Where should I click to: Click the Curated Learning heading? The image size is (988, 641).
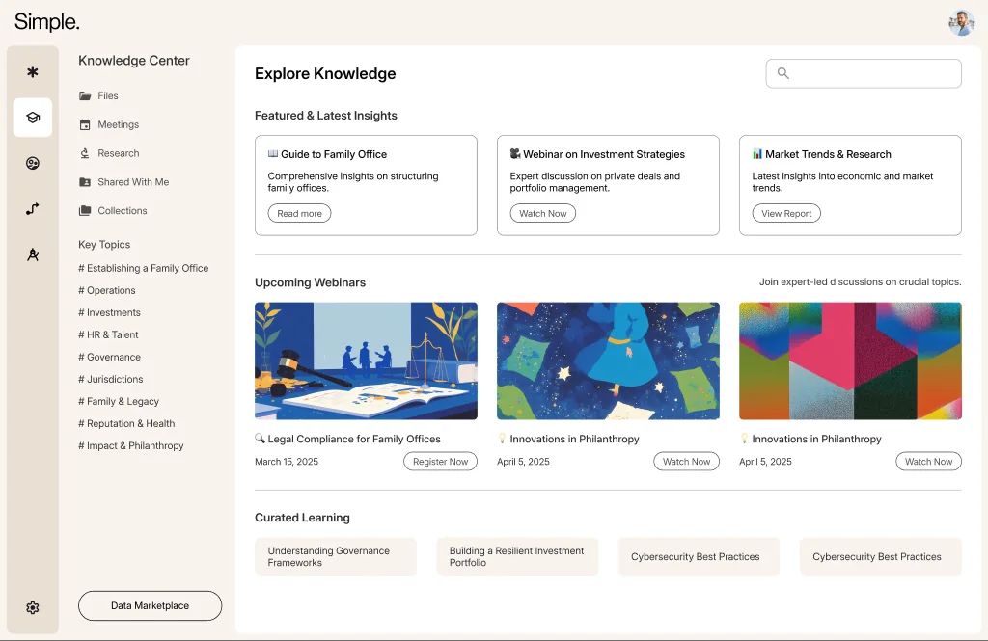(302, 518)
